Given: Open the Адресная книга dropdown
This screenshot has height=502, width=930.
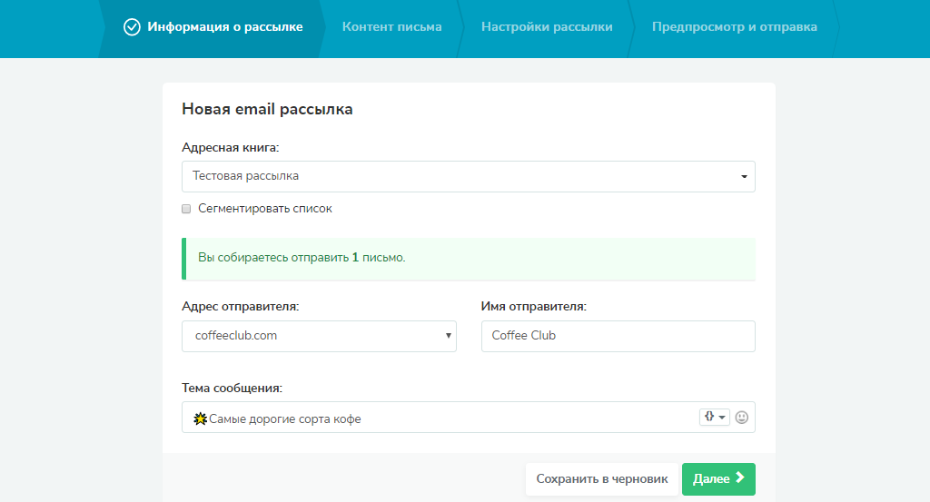Looking at the screenshot, I should 468,177.
